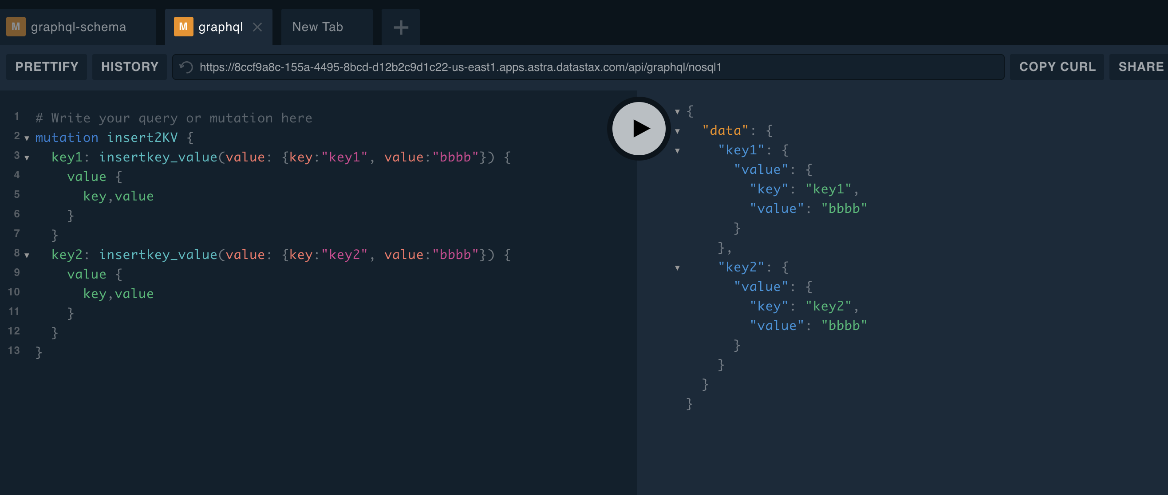Click the orange M badge on graphql tab

183,27
